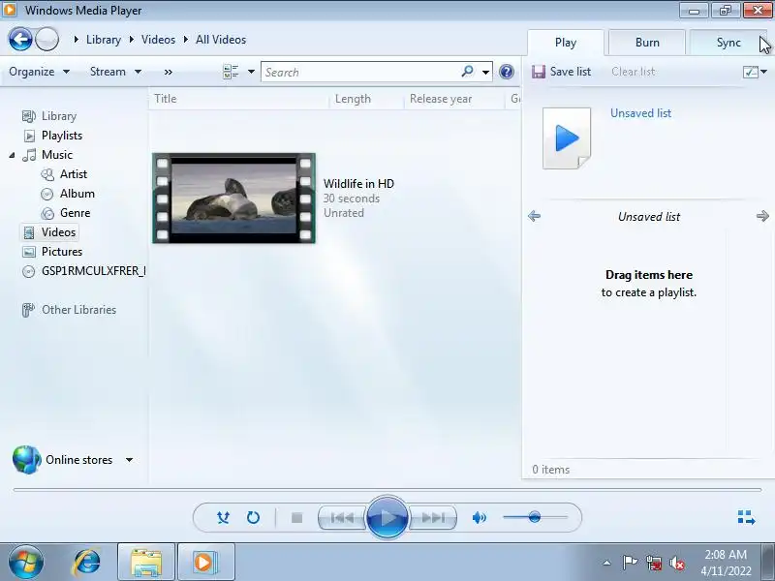Screen dimensions: 775x581
Task: Open the Windows Start button
Action: pyautogui.click(x=26, y=563)
